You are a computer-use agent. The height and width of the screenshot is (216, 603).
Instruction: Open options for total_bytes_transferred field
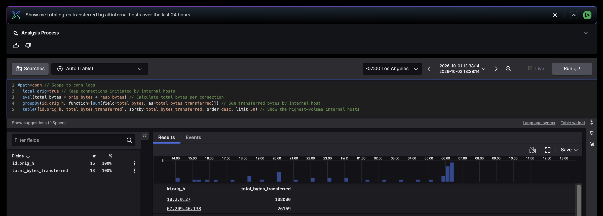(x=135, y=171)
